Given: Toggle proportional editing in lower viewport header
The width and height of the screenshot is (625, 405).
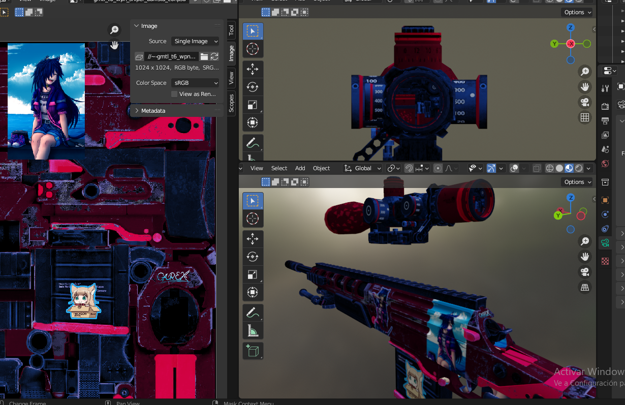Looking at the screenshot, I should [x=438, y=168].
